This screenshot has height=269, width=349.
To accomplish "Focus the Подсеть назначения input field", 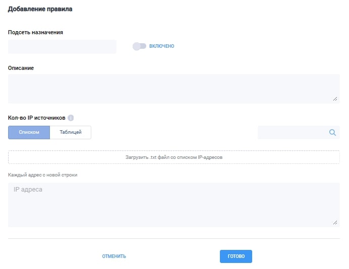I will (62, 47).
